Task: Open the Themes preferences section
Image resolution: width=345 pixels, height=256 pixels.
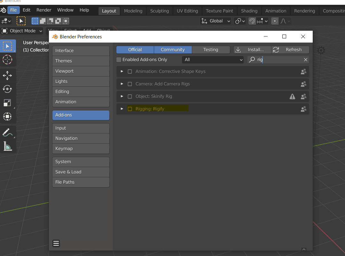Action: (x=81, y=61)
